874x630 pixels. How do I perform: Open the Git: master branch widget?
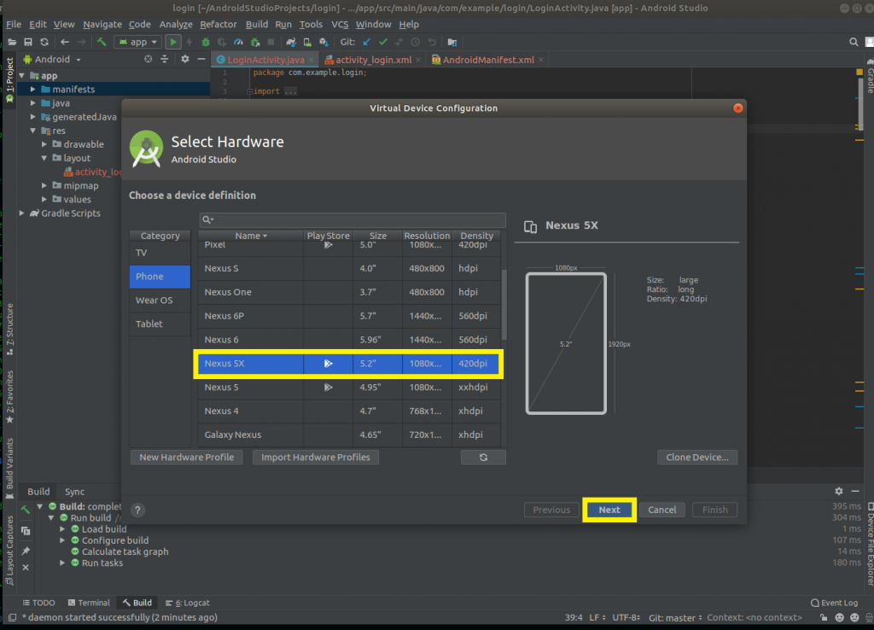tap(675, 618)
